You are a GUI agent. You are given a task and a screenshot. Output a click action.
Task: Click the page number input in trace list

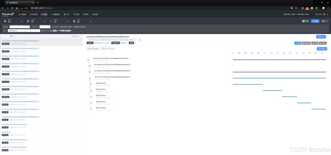[x=6, y=36]
